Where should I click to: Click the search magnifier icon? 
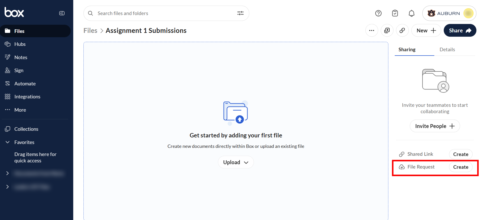coord(90,13)
